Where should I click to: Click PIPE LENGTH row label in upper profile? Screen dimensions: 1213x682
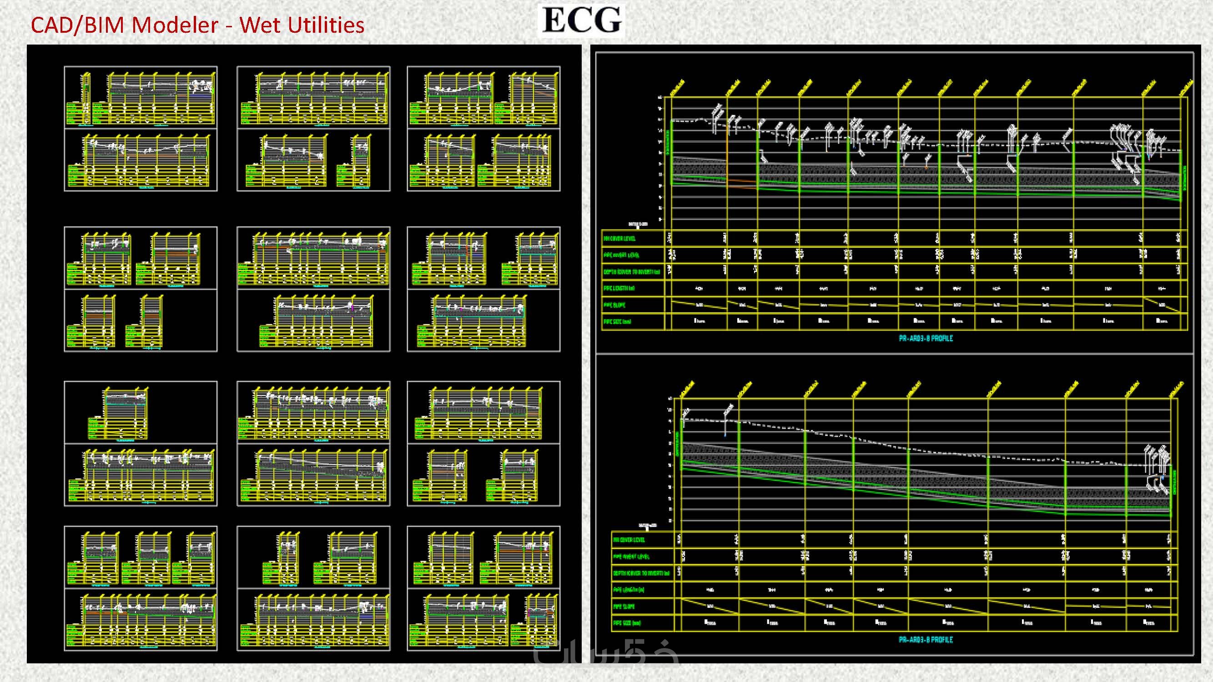coord(619,289)
